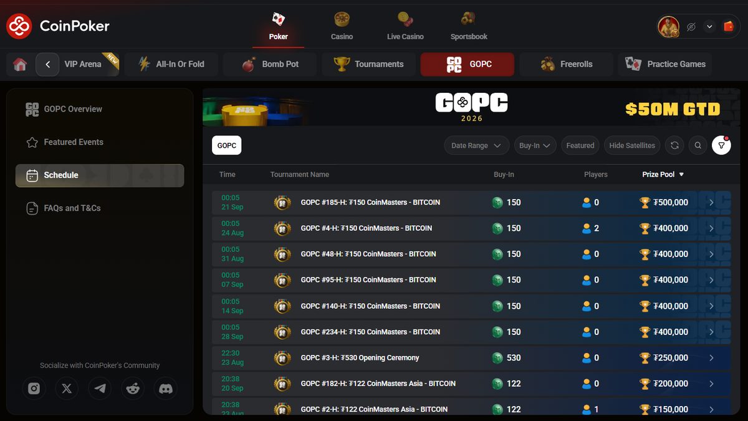Expand arrow for GOPC #3-H Opening Ceremony
Image resolution: width=748 pixels, height=421 pixels.
(x=711, y=358)
